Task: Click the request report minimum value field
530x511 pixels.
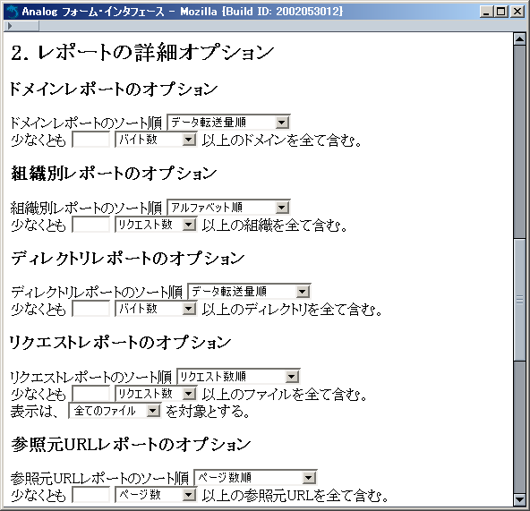Action: pos(91,394)
